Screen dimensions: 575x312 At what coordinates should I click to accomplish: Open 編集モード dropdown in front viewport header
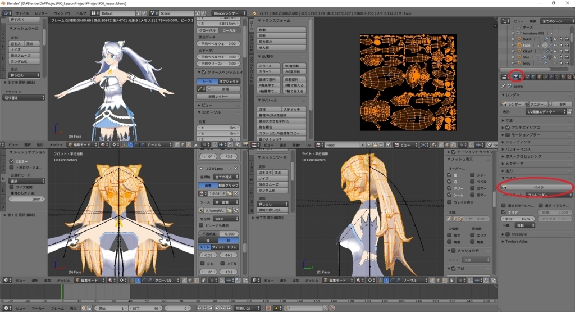click(x=89, y=280)
